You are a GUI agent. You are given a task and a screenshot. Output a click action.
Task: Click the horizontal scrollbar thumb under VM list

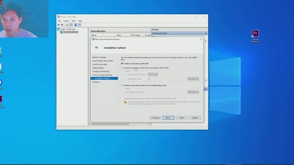click(110, 124)
